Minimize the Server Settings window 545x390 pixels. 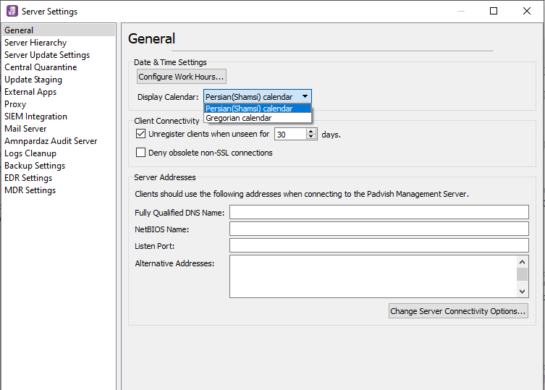coord(461,11)
